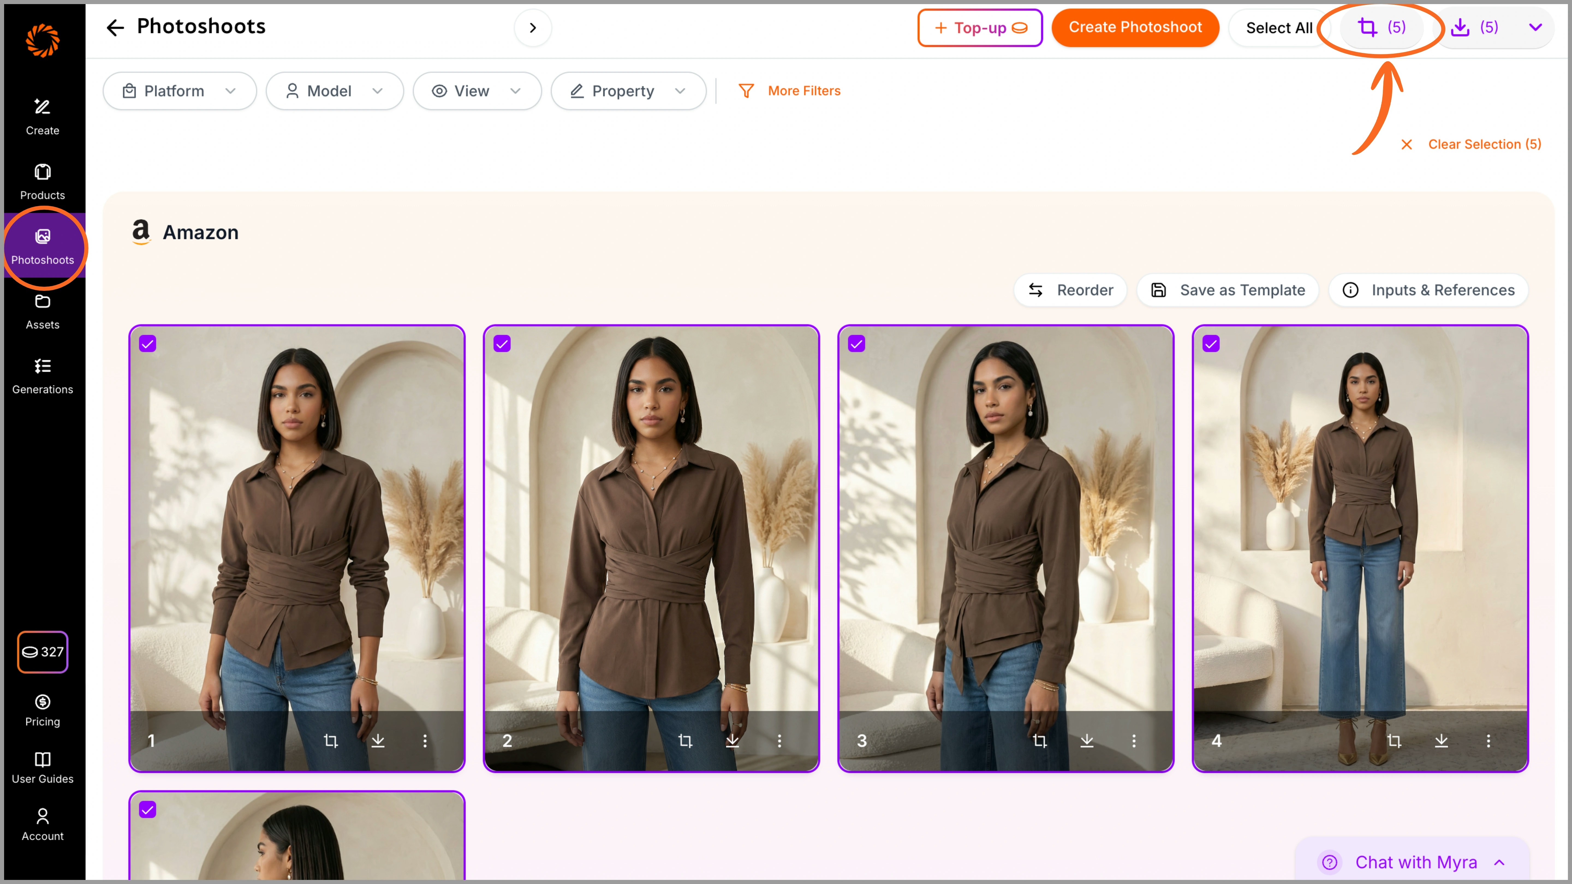The width and height of the screenshot is (1572, 884).
Task: Deselect the checkbox on image 1
Action: tap(147, 344)
